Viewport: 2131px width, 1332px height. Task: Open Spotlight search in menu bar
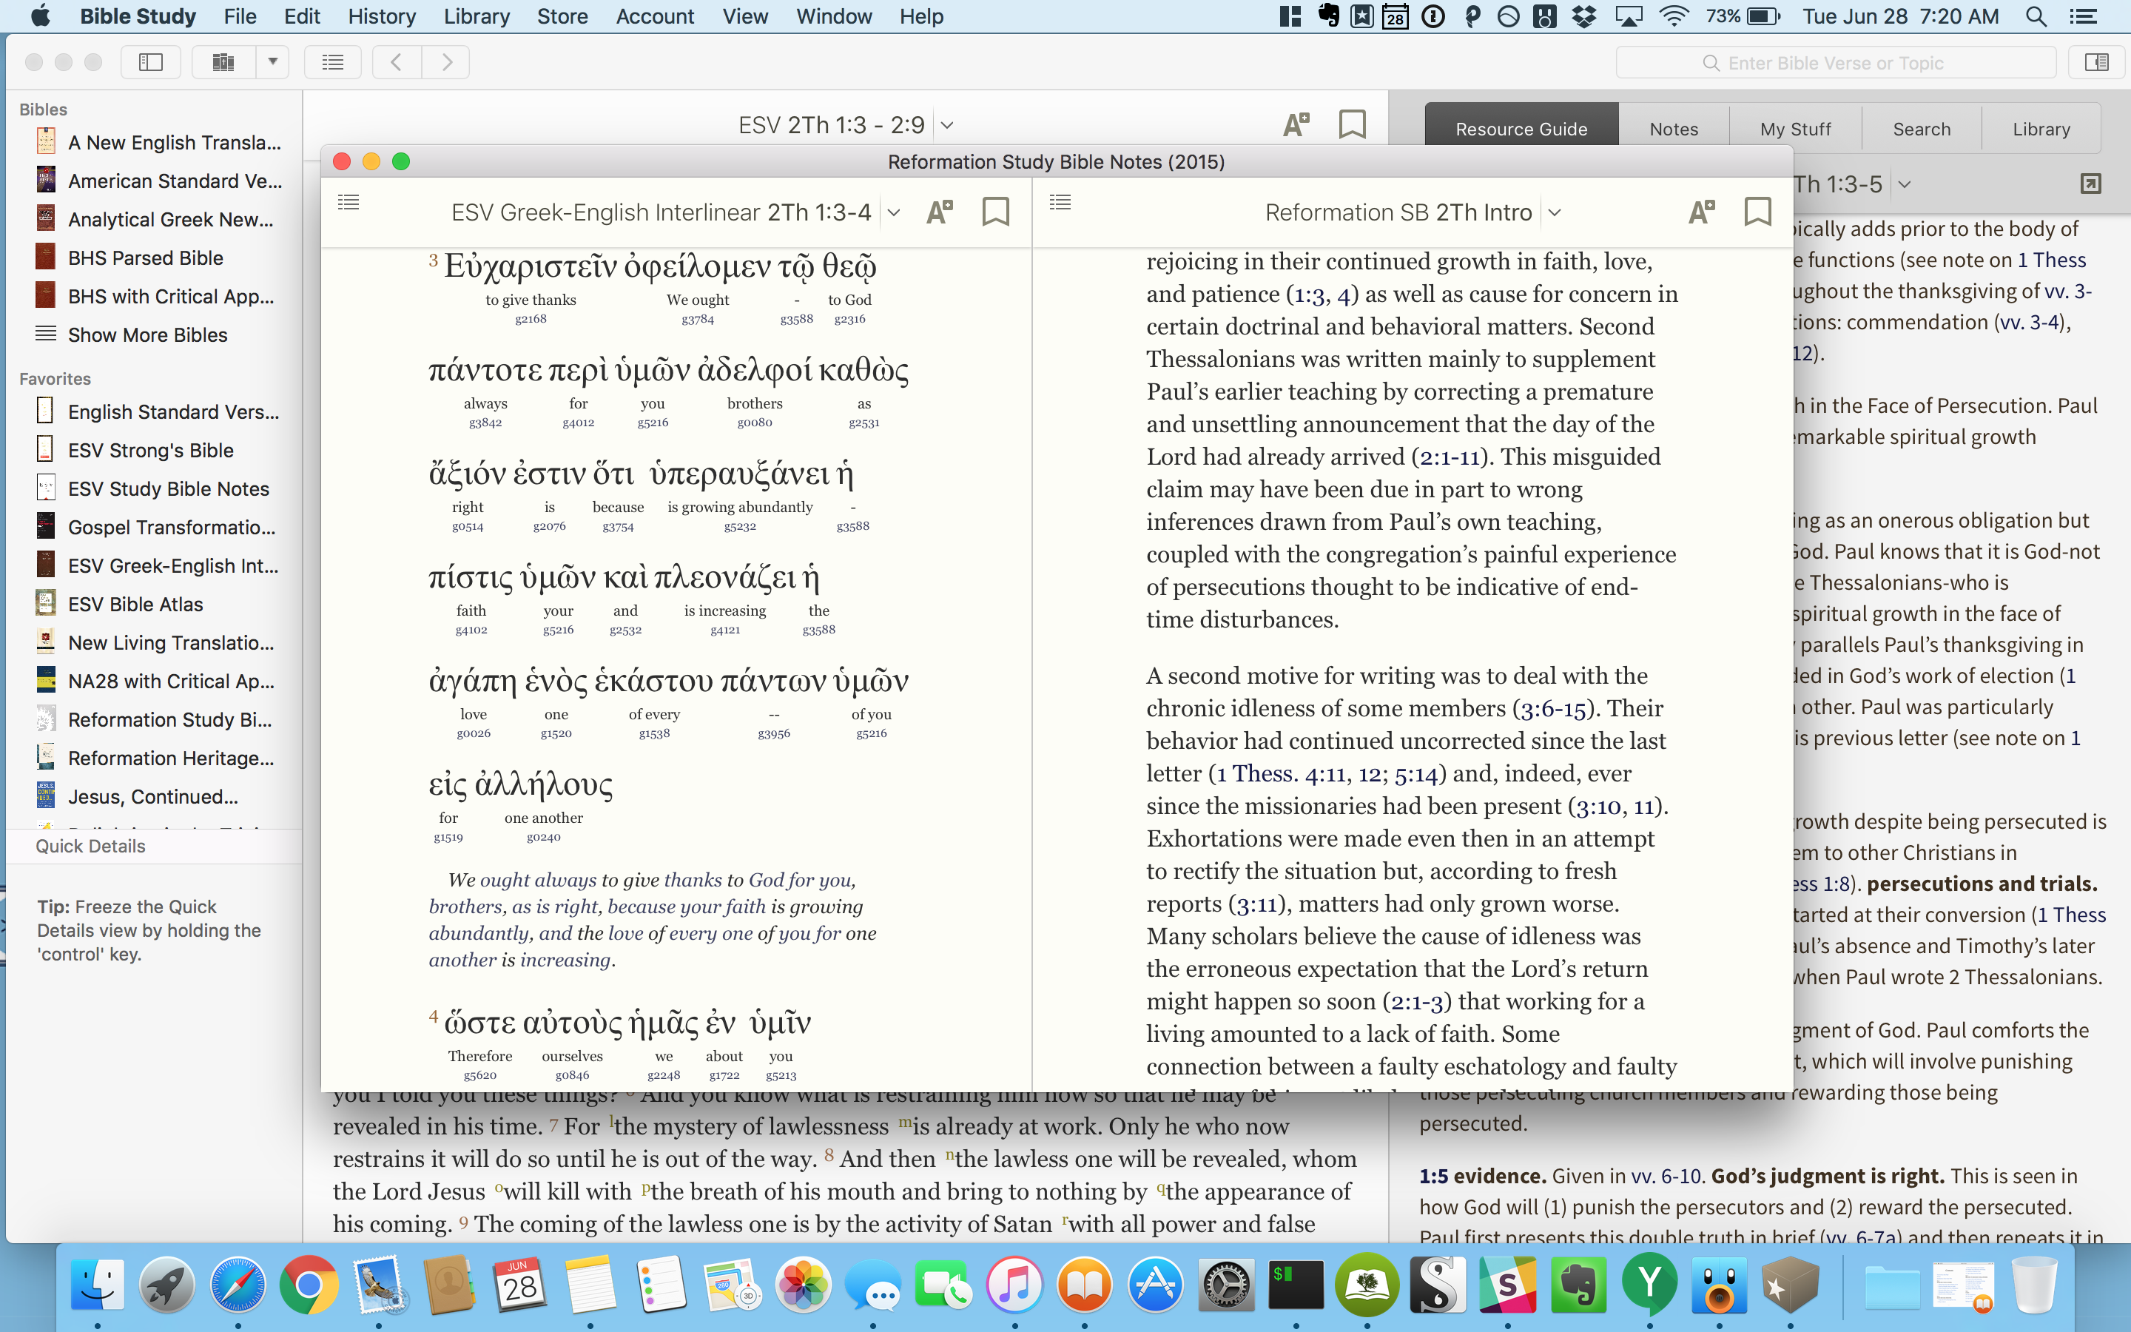point(2036,16)
